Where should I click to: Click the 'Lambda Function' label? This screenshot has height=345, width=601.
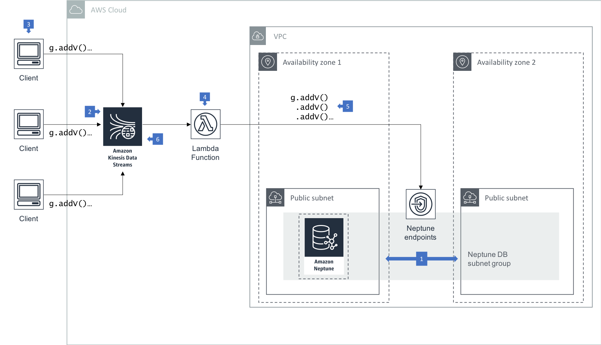205,153
